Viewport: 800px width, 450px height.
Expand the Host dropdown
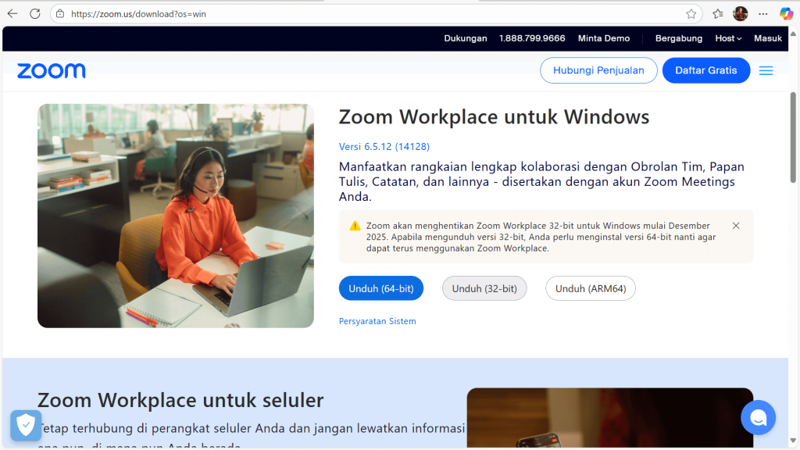pos(728,38)
